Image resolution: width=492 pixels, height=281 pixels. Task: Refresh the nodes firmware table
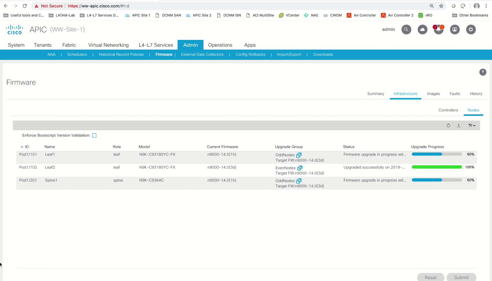pos(448,125)
